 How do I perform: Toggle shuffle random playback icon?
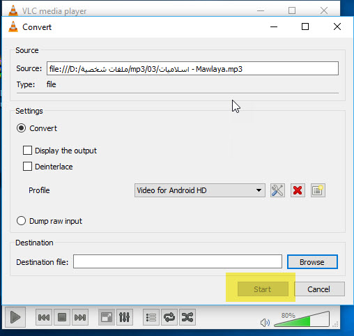pos(187,317)
